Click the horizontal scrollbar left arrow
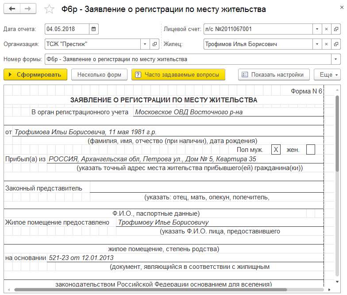Viewport: 347px width, 295px height. coord(9,290)
